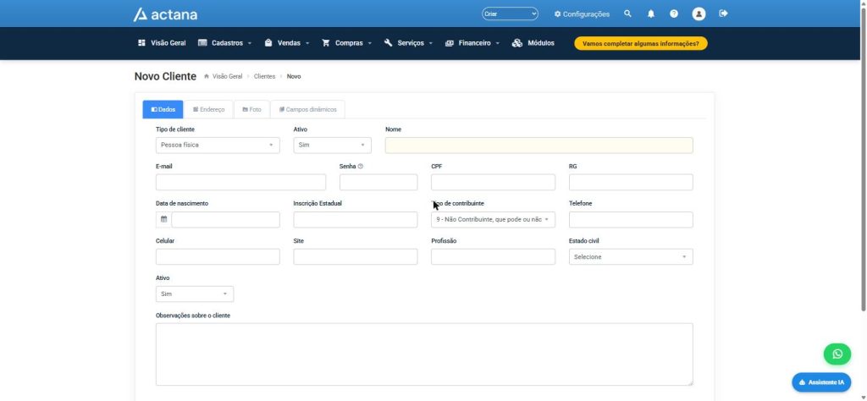The width and height of the screenshot is (867, 401).
Task: Click the E-mail input field
Action: pos(241,182)
